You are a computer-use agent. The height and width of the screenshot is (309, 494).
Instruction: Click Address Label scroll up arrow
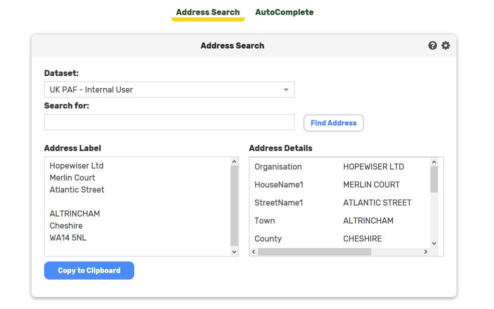pyautogui.click(x=234, y=161)
